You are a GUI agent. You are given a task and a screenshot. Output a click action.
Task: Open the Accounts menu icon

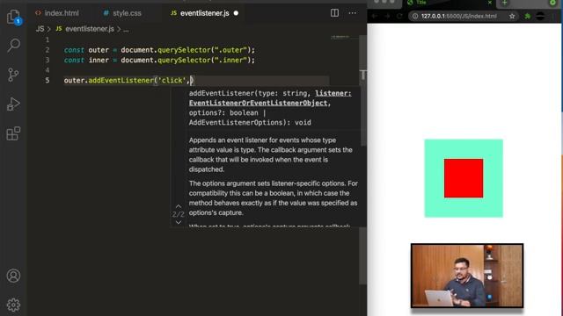13,276
